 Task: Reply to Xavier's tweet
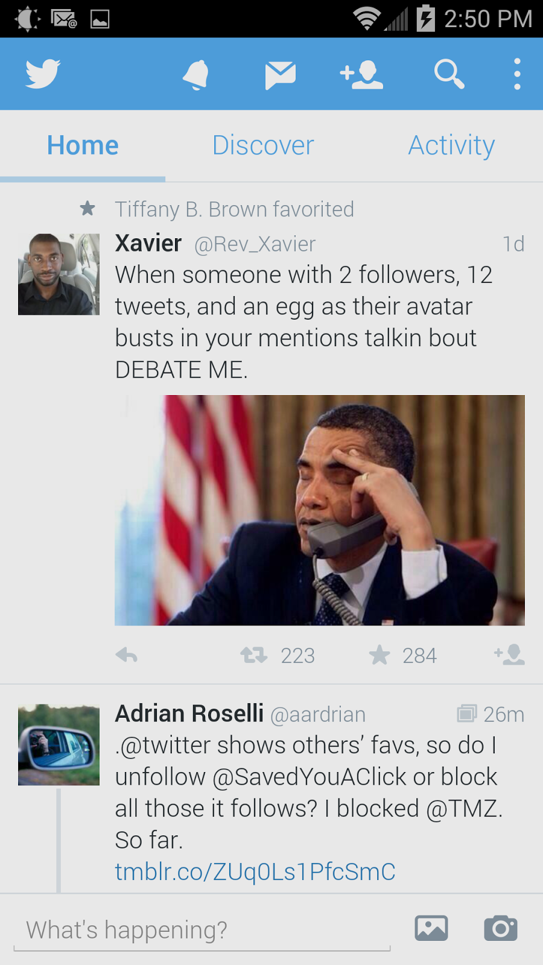tap(127, 655)
